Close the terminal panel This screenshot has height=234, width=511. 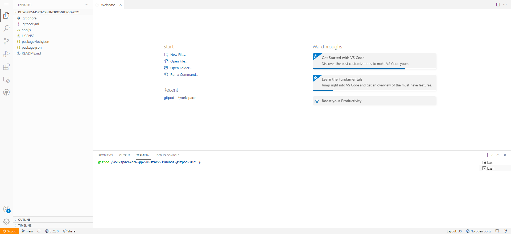pyautogui.click(x=505, y=155)
